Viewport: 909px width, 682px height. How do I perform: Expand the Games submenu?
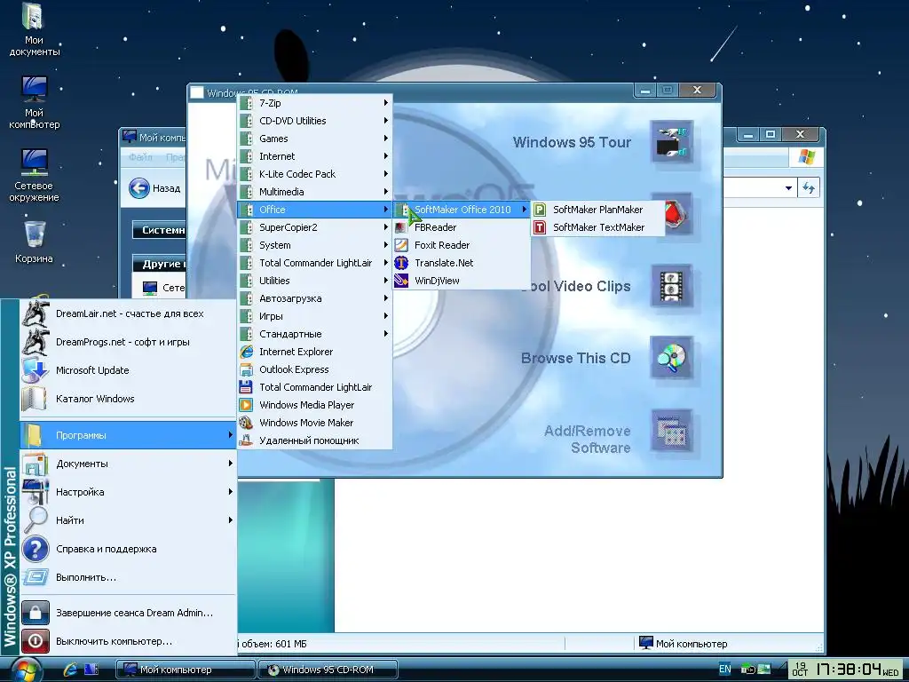point(315,139)
